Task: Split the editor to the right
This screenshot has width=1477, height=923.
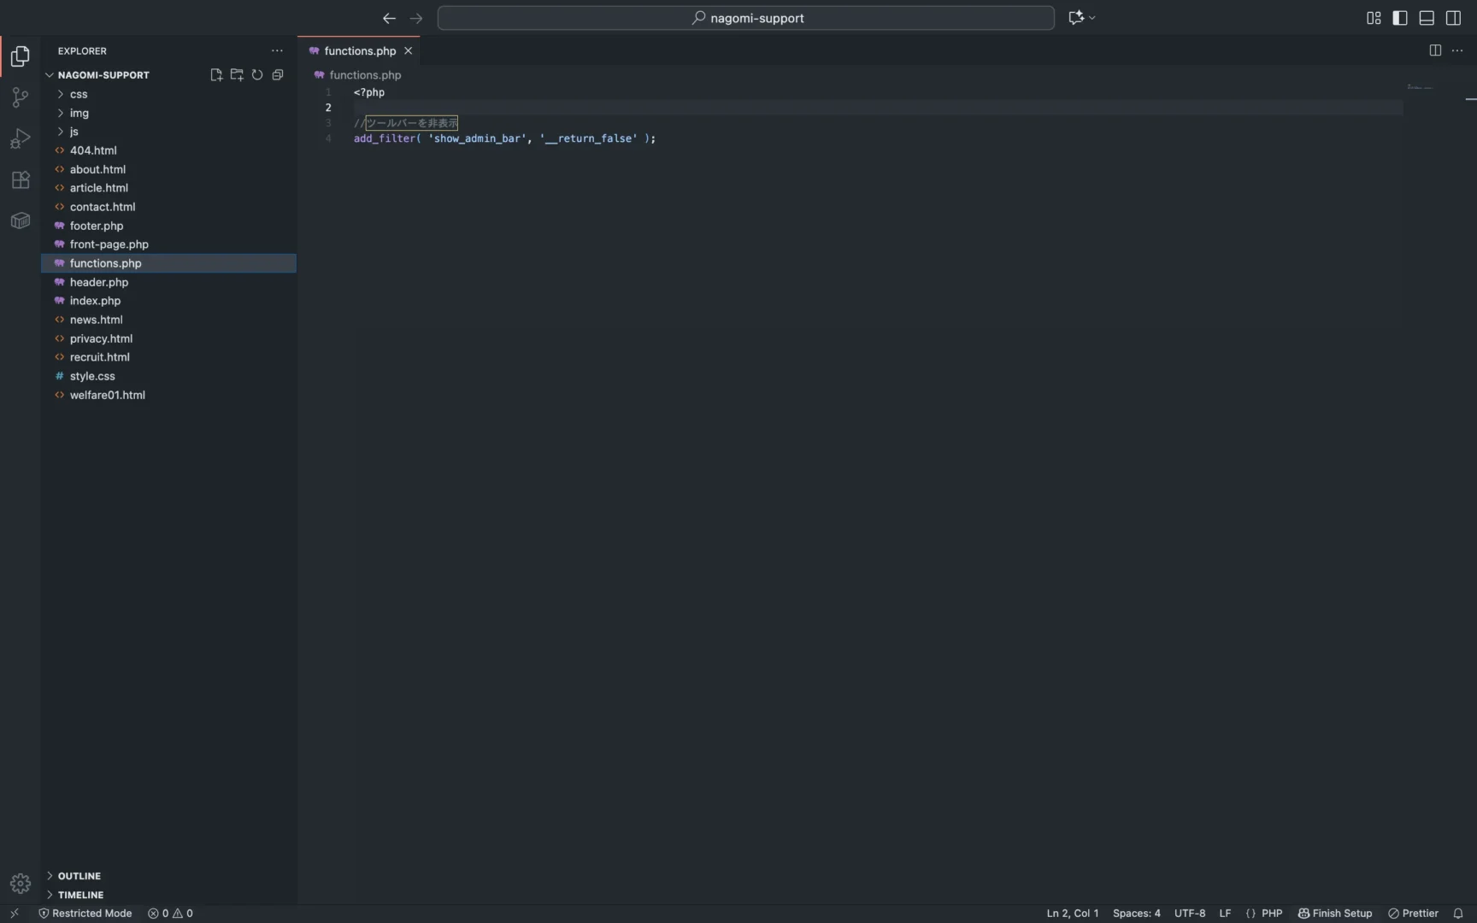Action: tap(1435, 50)
